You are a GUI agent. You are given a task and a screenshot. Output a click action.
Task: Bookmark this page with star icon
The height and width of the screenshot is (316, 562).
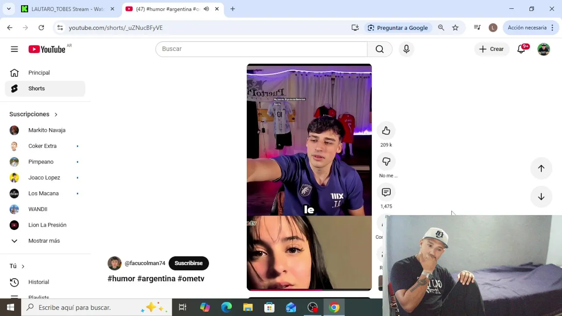click(x=455, y=28)
